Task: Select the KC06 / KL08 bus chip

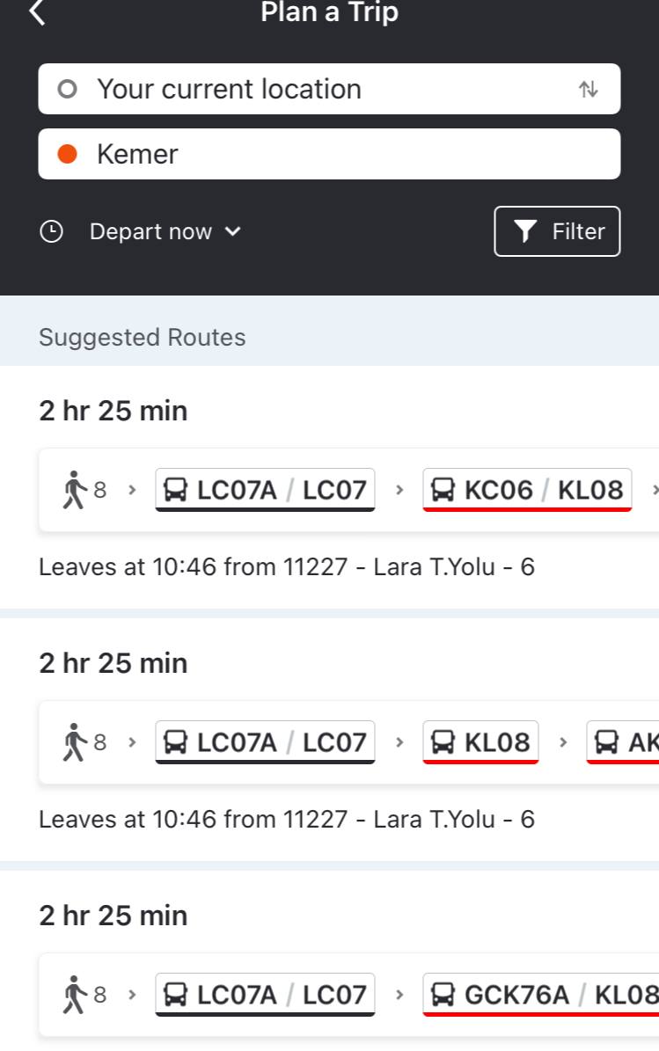Action: 528,490
